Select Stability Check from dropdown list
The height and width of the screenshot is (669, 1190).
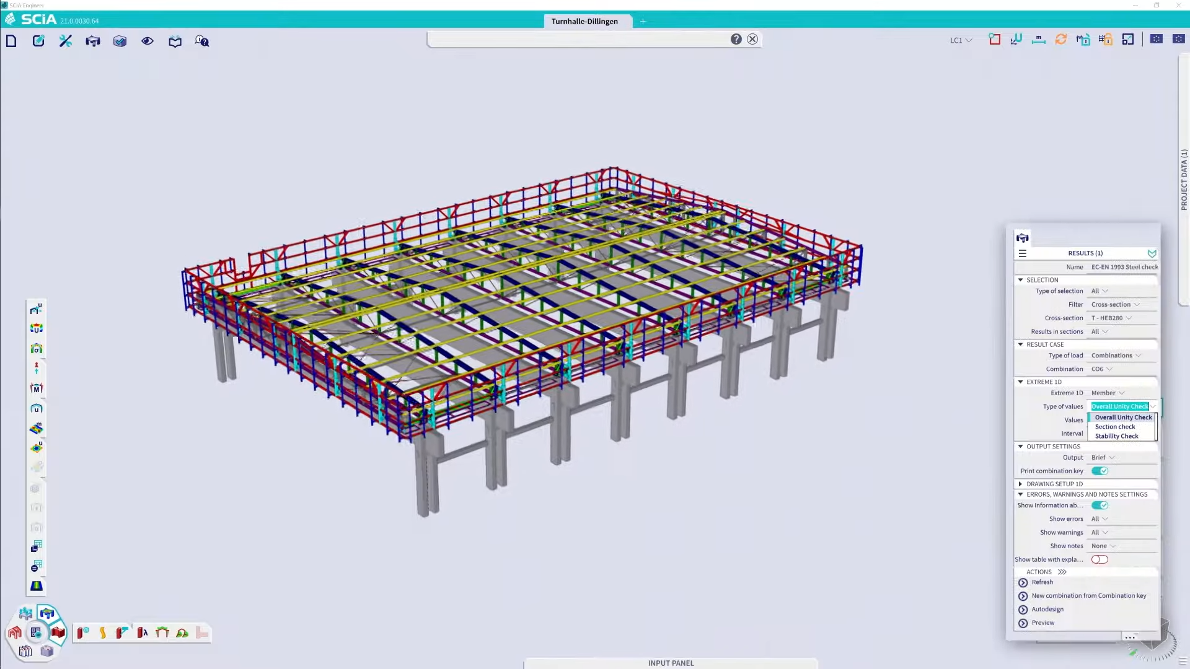click(1116, 436)
